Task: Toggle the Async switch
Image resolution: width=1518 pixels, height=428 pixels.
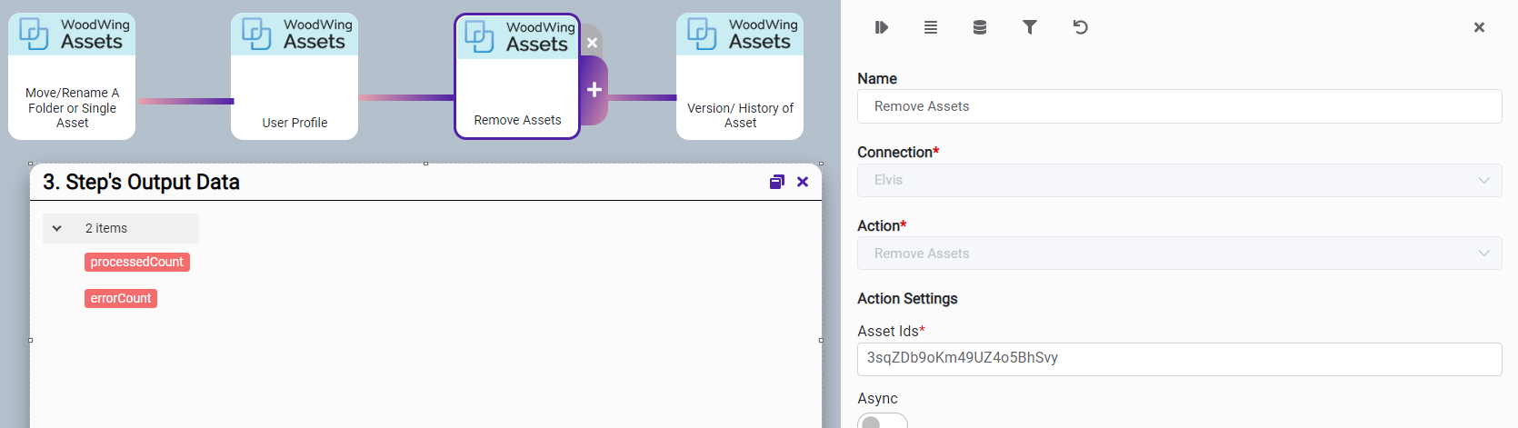Action: [x=882, y=422]
